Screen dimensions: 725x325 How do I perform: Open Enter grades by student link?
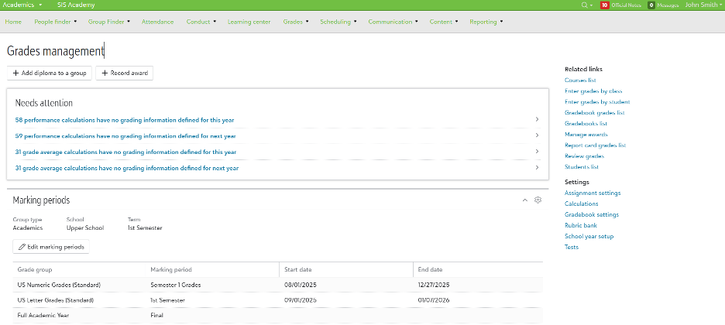597,102
